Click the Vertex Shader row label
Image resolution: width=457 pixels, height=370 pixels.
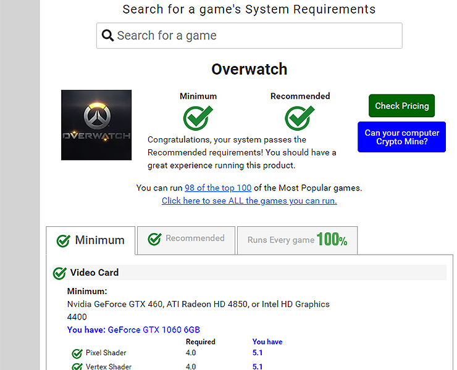(109, 366)
